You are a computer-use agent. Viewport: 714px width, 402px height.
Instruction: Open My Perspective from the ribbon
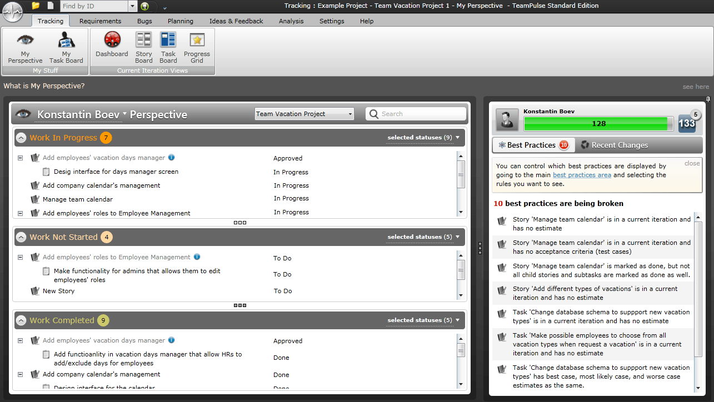point(25,48)
